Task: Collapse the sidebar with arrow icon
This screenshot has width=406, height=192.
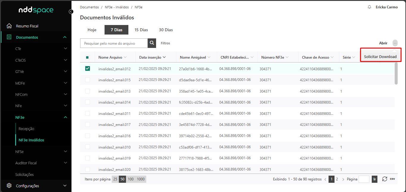Action: point(71,12)
